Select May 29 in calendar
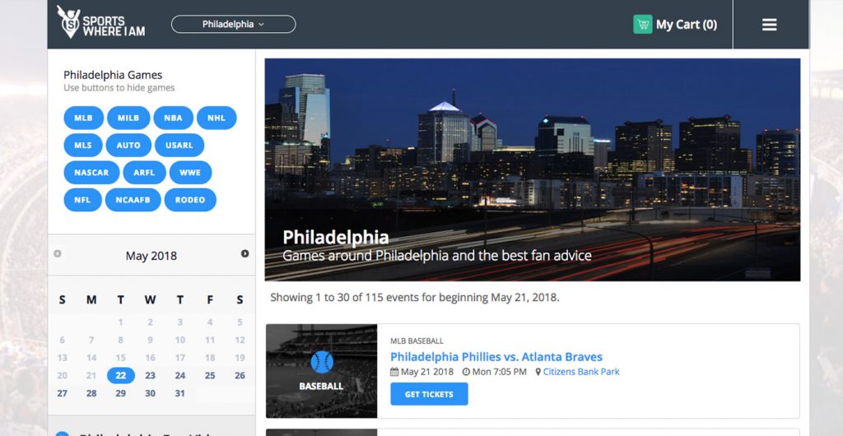 tap(121, 393)
